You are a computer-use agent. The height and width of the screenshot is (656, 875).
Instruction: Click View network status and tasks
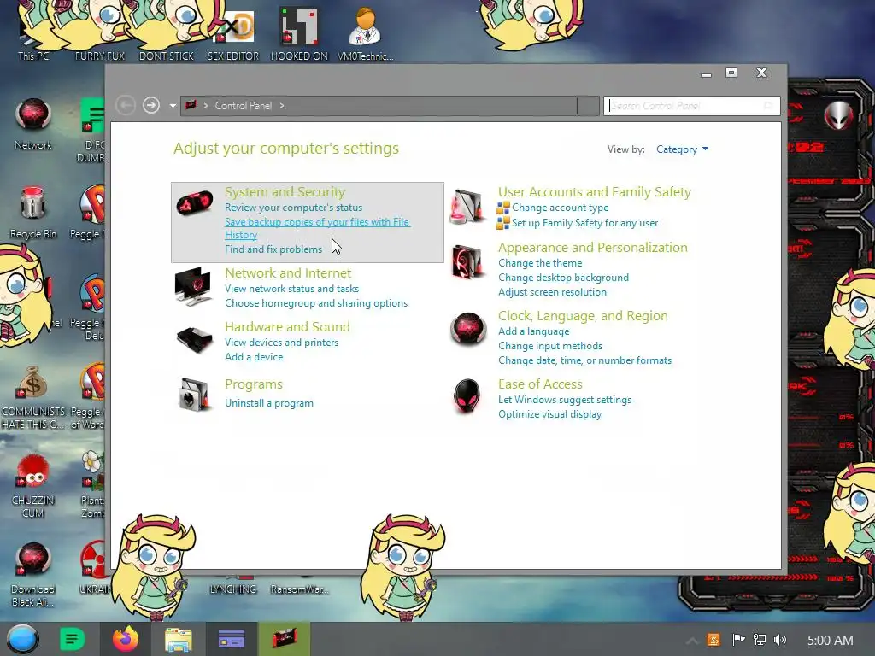[x=292, y=289]
